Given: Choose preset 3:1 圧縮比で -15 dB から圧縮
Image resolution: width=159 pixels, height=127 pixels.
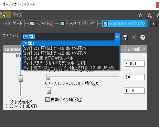Looking at the screenshot, I should (71, 53).
